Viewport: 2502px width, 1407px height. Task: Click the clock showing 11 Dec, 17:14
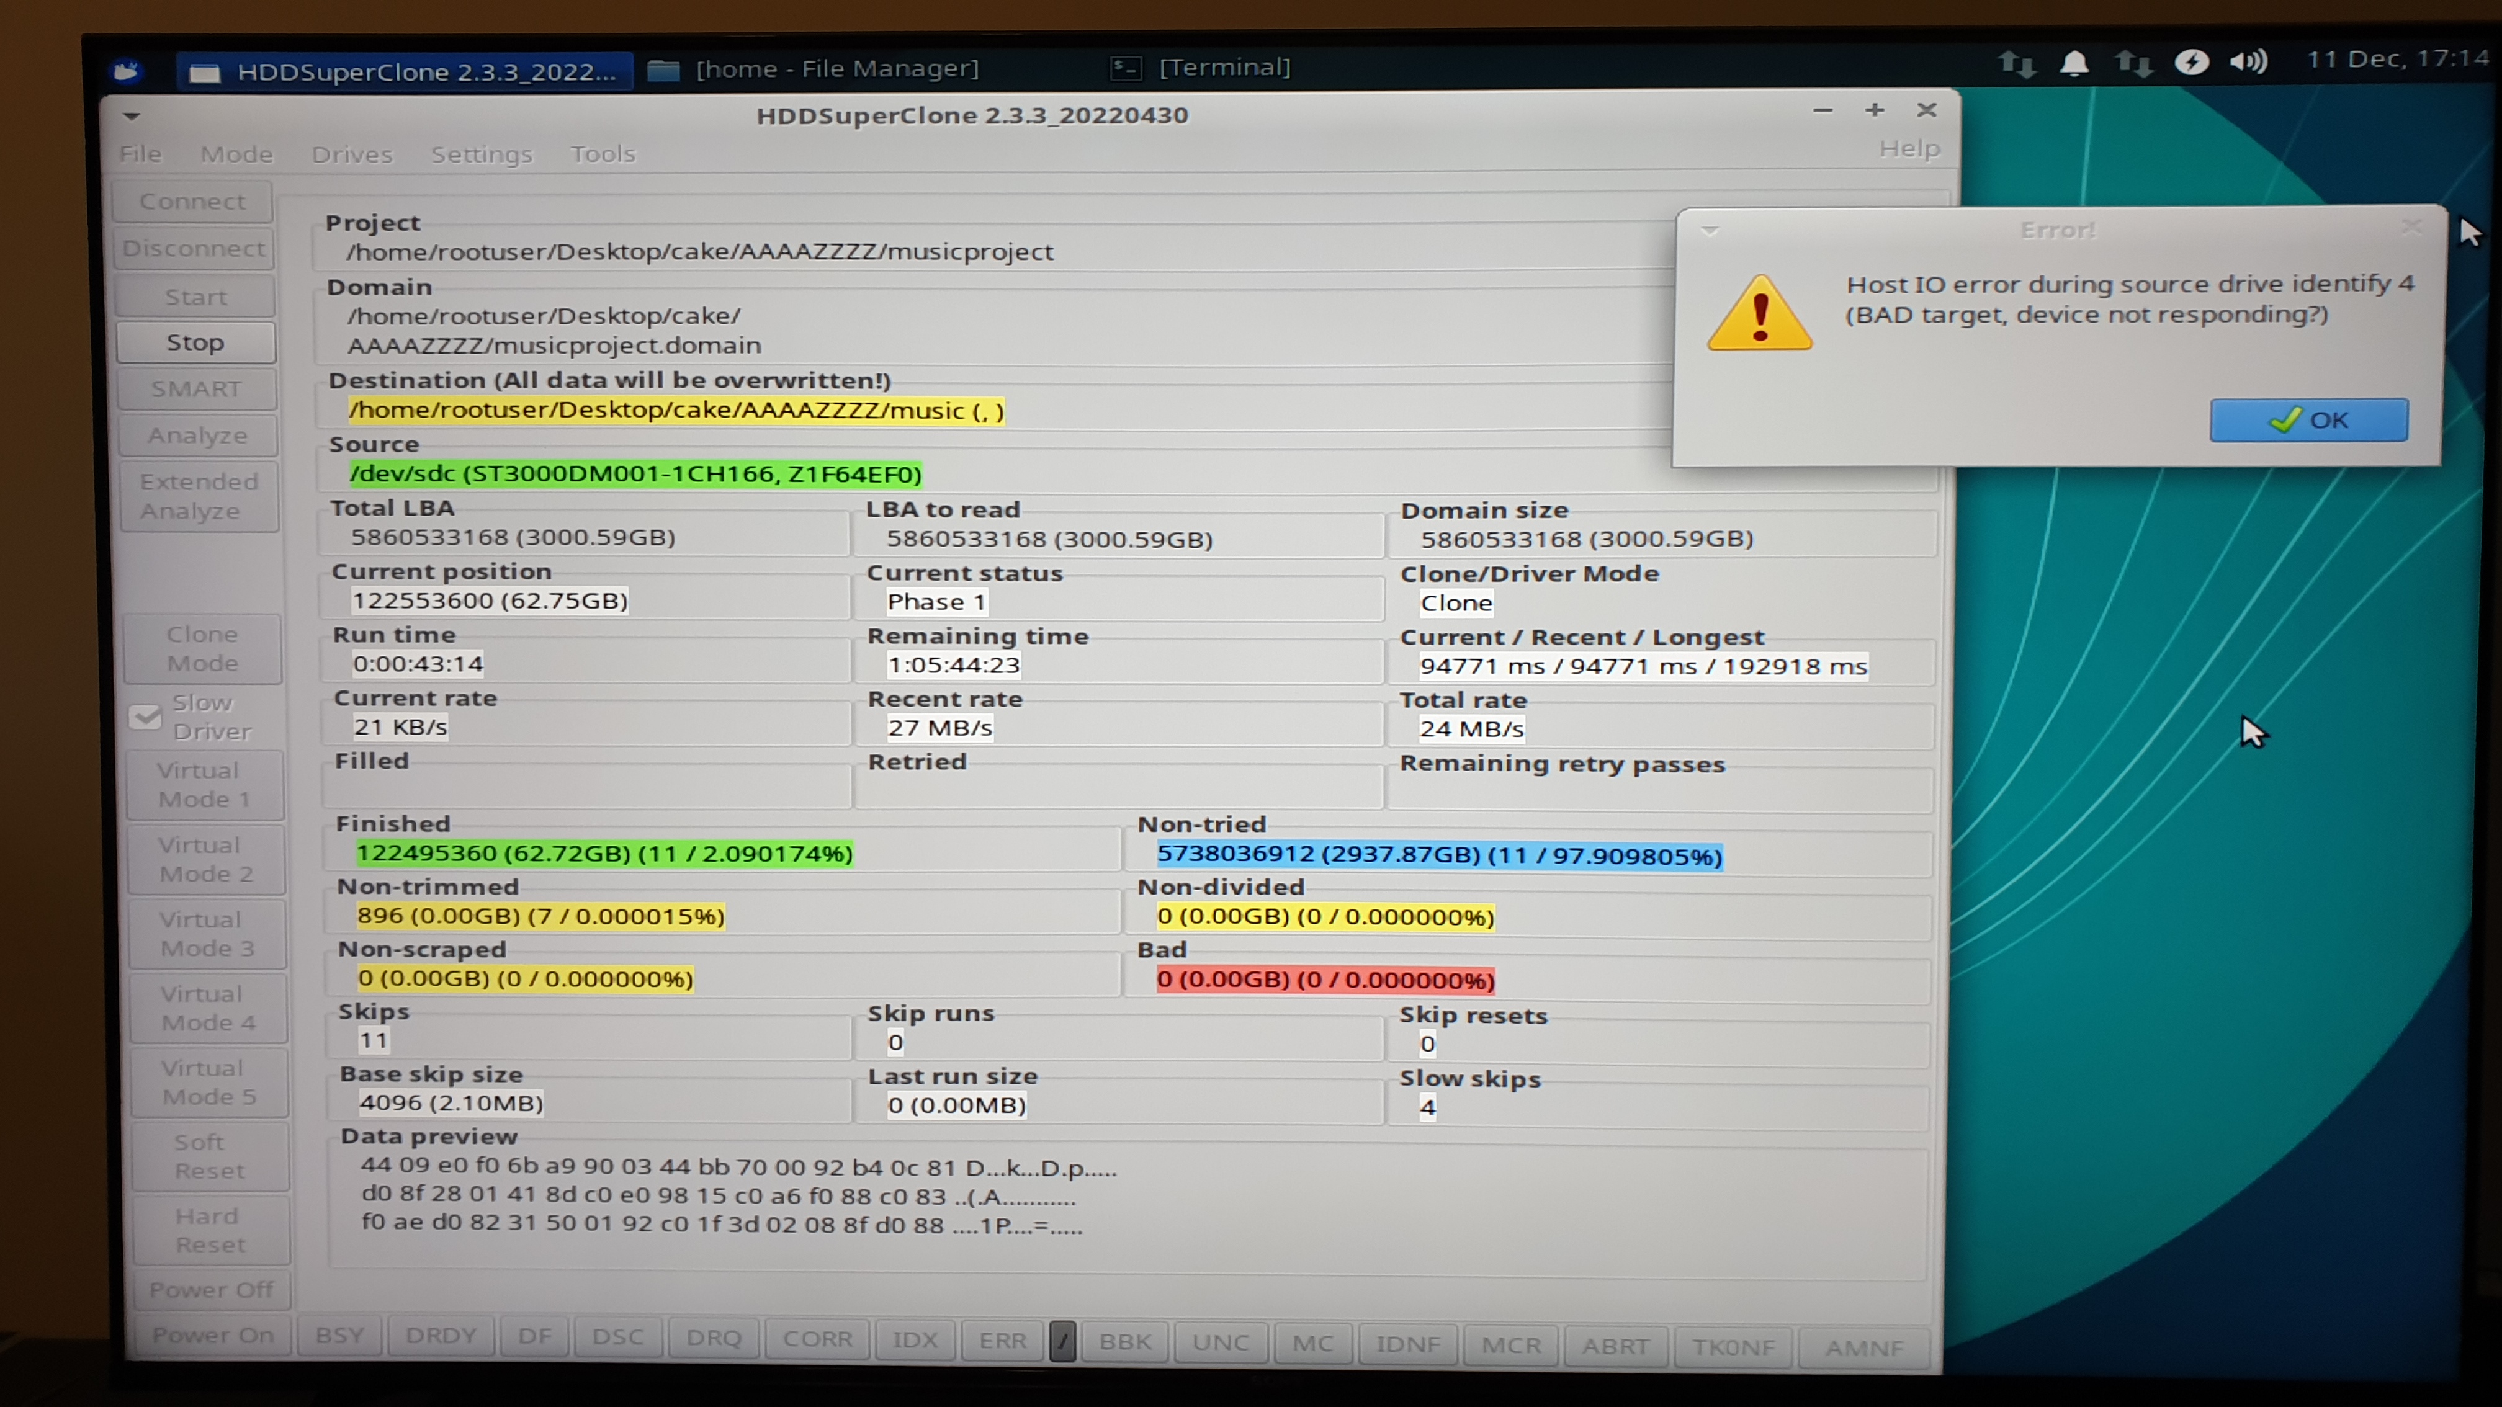point(2398,59)
